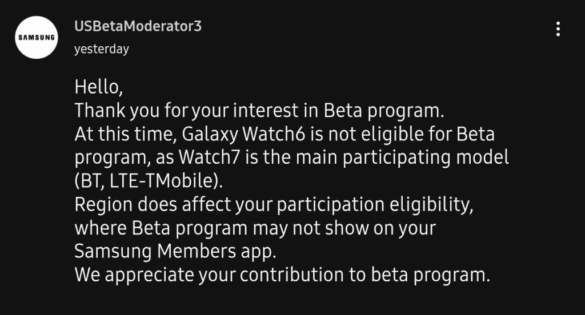Click the Samsung logo avatar
The width and height of the screenshot is (585, 315).
tap(37, 38)
